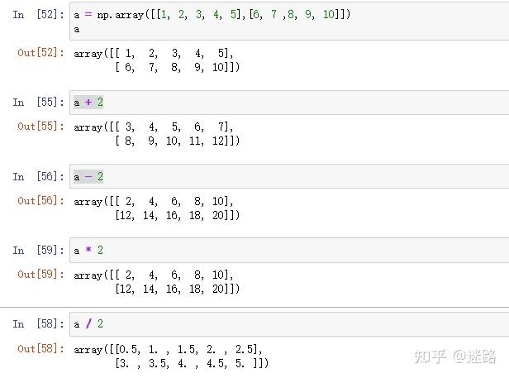
Task: Click the 知乎 @迷路 watermark
Action: click(455, 356)
